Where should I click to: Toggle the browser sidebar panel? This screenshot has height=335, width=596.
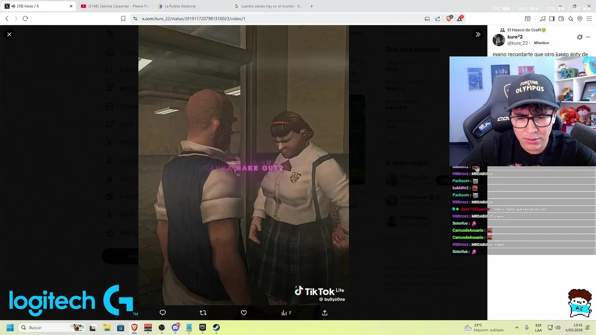(552, 19)
